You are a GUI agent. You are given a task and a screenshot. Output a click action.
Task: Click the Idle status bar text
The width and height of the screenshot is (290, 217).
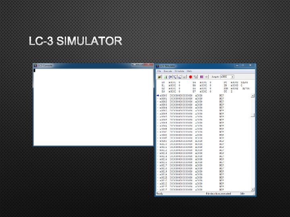click(x=242, y=194)
